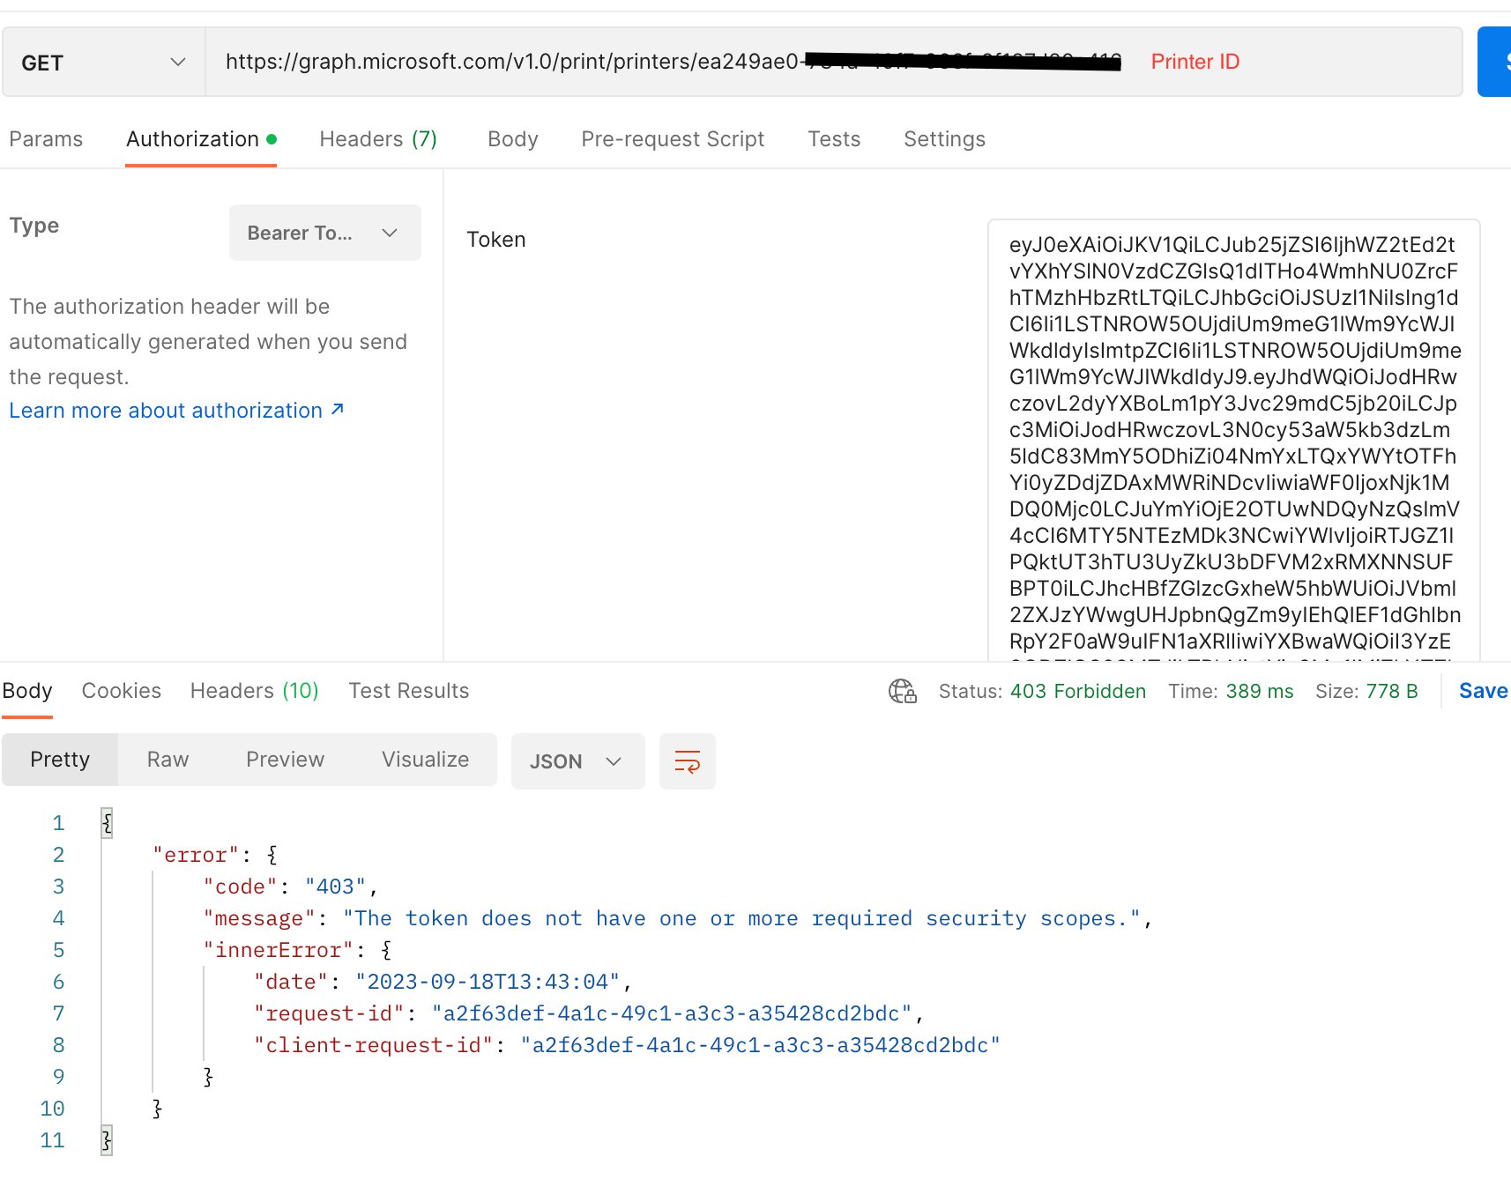
Task: Switch response view to Visualize
Action: [x=424, y=759]
